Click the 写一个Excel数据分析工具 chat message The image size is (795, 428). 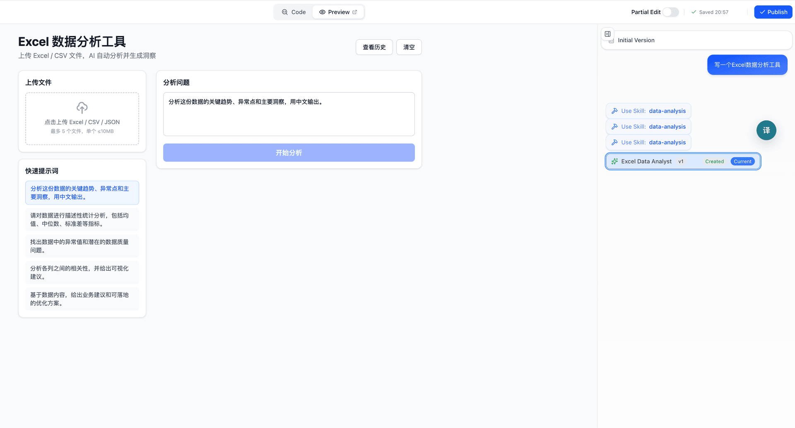click(747, 65)
